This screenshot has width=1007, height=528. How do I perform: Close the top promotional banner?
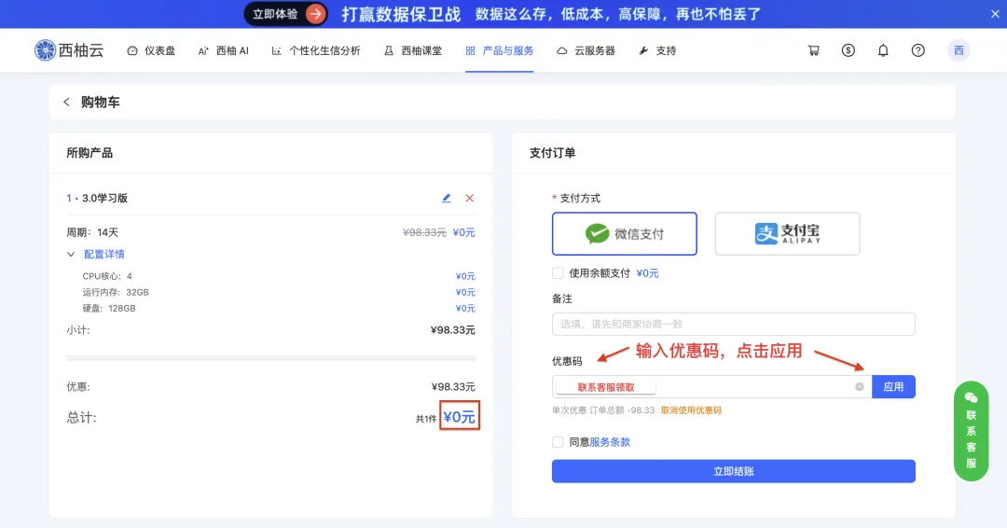tap(995, 14)
